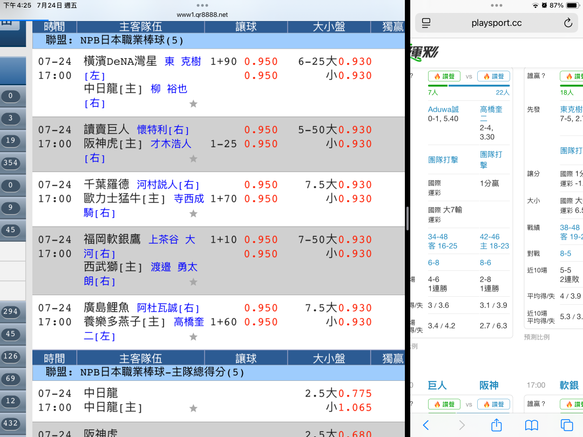Image resolution: width=583 pixels, height=437 pixels.
Task: Tap the 讚聲 button under 阪神
Action: [x=493, y=404]
